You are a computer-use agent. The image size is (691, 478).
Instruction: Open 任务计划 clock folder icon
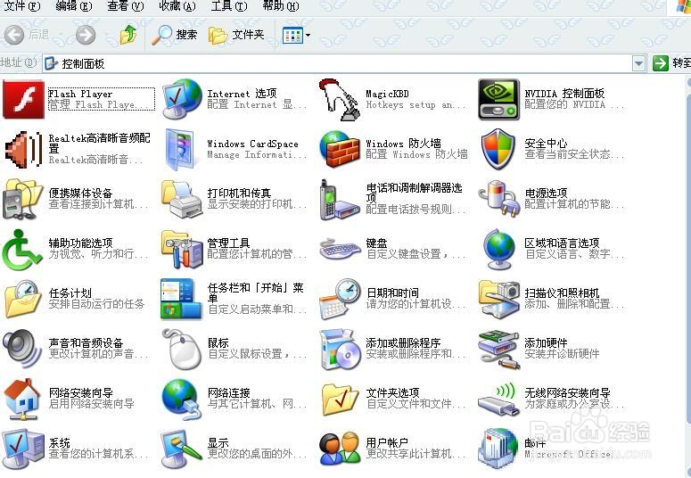(x=23, y=299)
